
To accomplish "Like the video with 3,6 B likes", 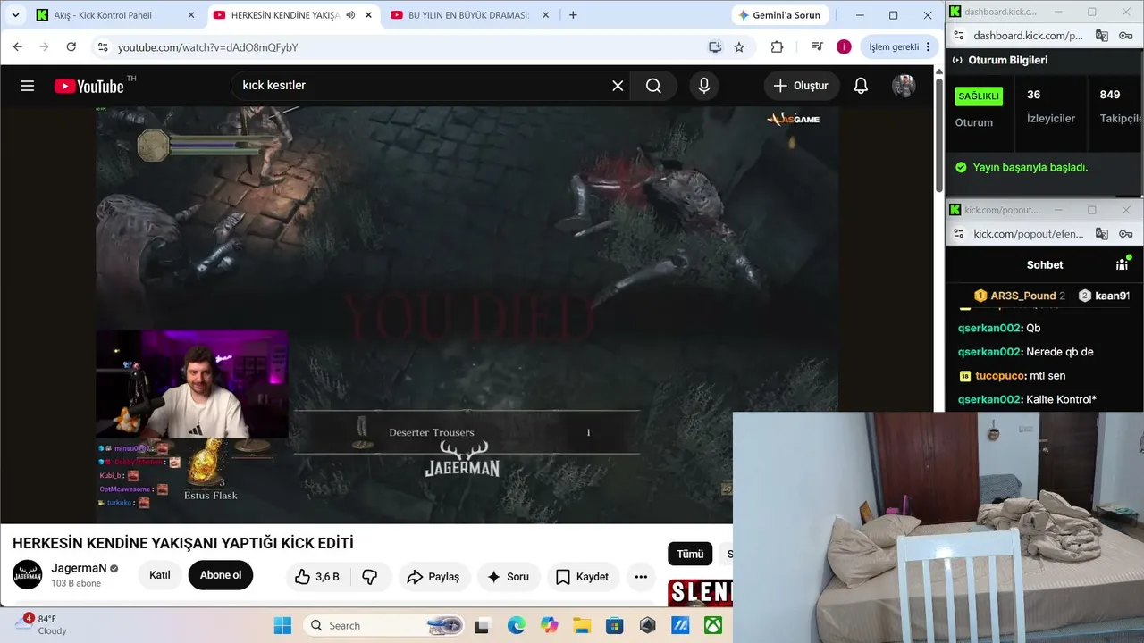I will click(317, 577).
